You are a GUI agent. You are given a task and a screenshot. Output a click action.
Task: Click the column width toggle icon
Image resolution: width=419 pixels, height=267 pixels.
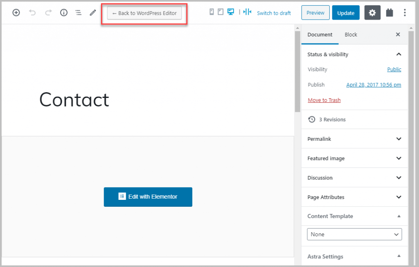point(247,12)
